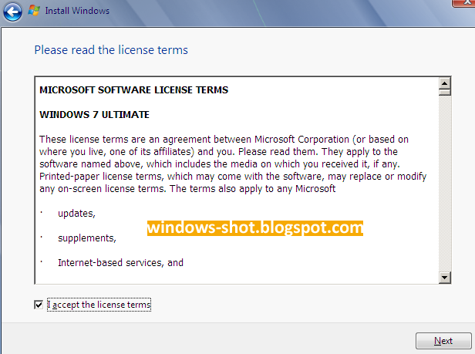Click the license text scrollbar up arrow

[x=445, y=83]
